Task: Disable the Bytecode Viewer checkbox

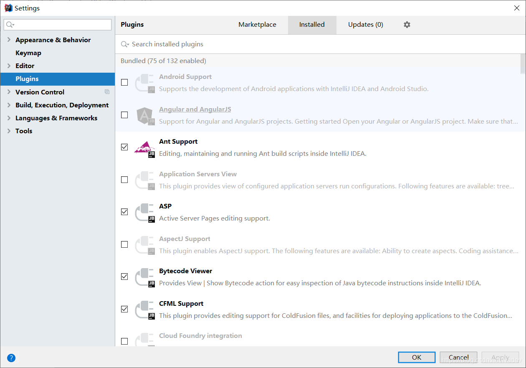Action: coord(124,277)
